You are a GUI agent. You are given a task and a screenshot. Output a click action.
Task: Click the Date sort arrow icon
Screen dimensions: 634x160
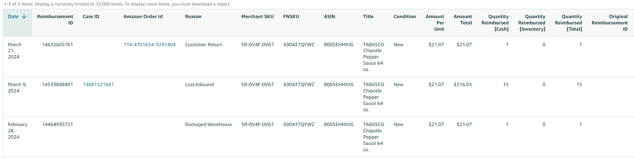tap(24, 17)
